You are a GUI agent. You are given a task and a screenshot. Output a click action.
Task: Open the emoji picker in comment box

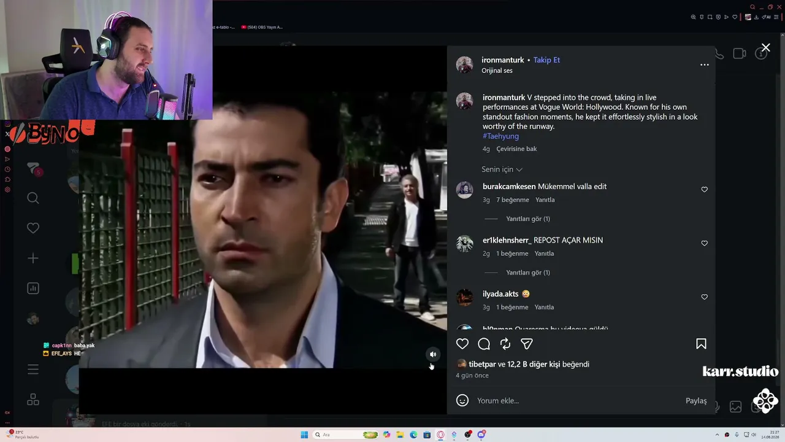pos(462,400)
